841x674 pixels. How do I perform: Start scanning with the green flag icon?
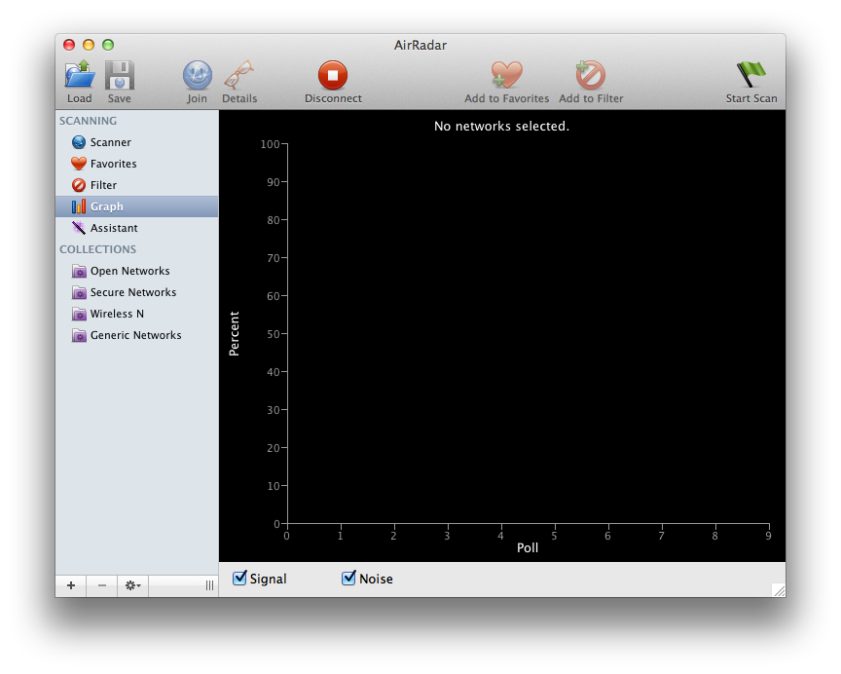point(750,75)
